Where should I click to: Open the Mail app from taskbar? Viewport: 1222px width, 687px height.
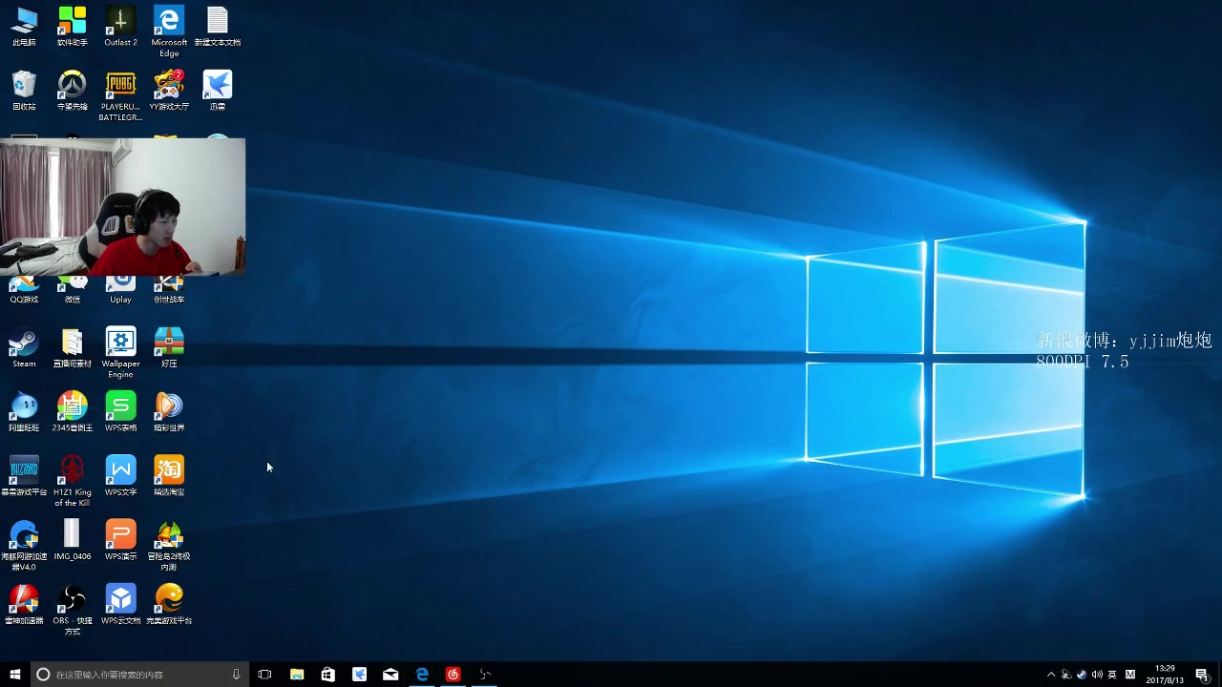[390, 674]
